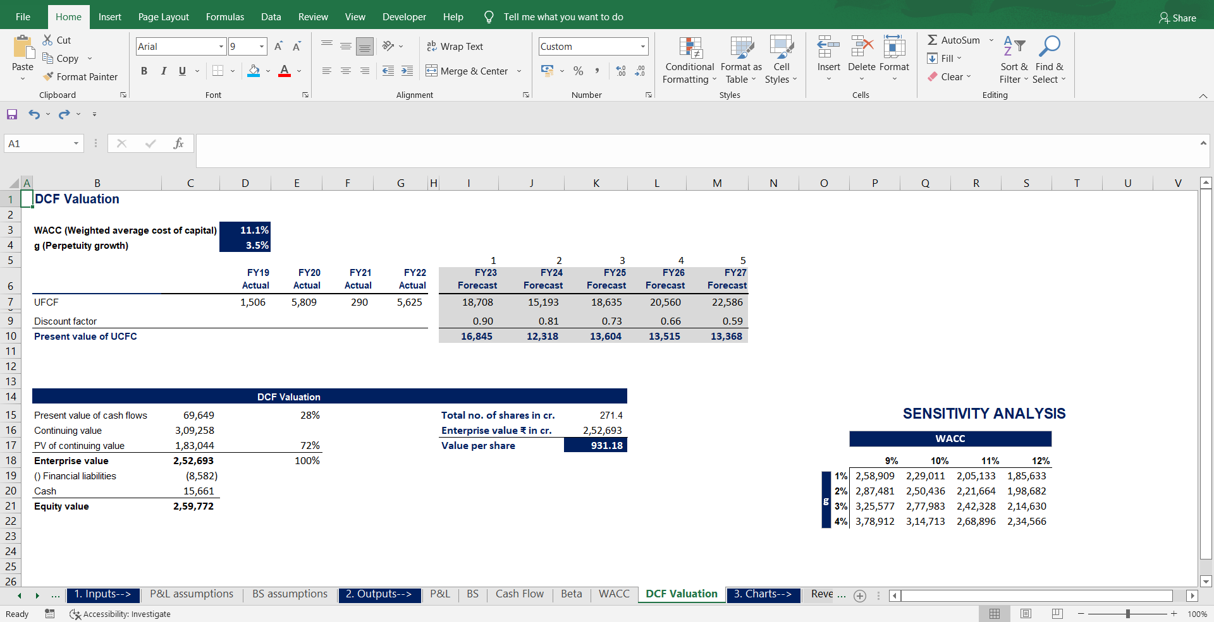Add a new sheet with plus button
1214x622 pixels.
[x=860, y=595]
